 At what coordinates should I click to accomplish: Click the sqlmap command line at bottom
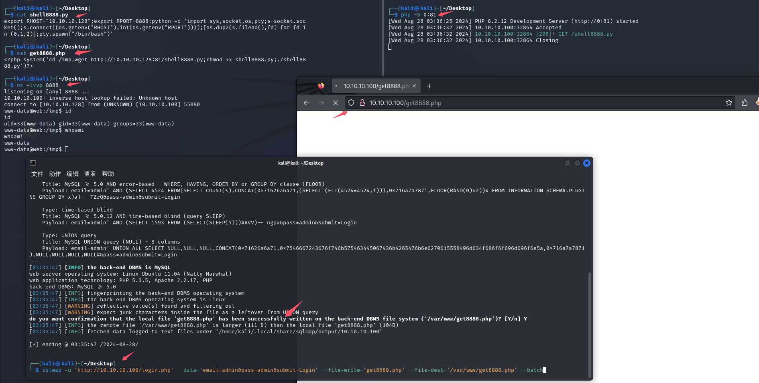pos(292,370)
